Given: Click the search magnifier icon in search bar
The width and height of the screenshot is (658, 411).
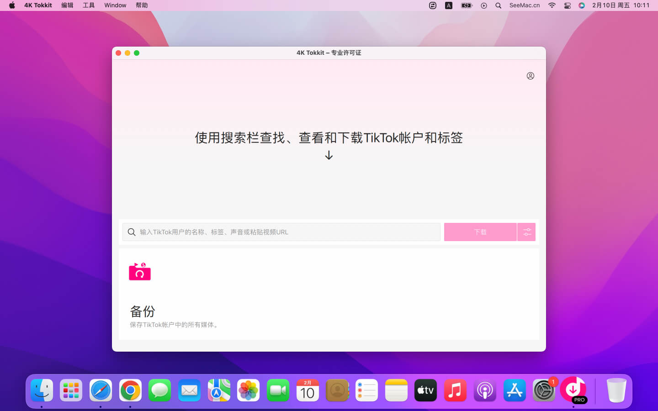Looking at the screenshot, I should (x=132, y=232).
